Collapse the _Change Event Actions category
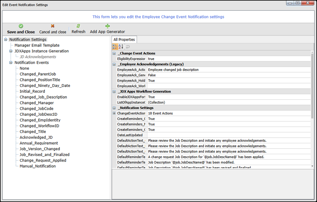317x202 pixels. pos(114,53)
